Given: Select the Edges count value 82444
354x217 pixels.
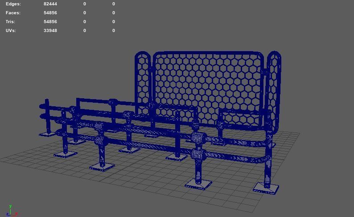Looking at the screenshot, I should click(50, 4).
